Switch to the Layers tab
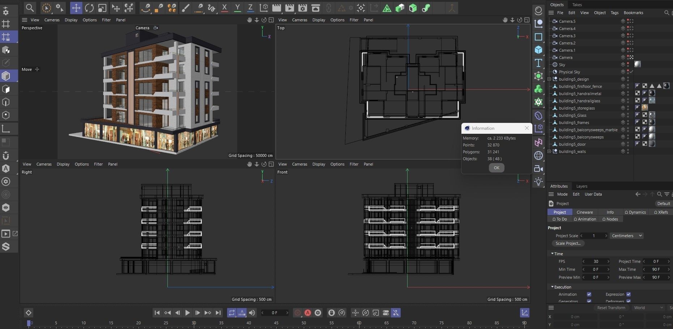The image size is (673, 329). (x=582, y=186)
